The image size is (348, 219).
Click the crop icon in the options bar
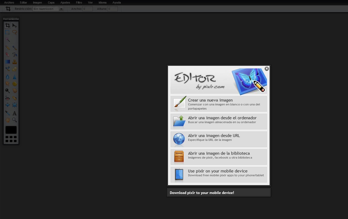pyautogui.click(x=8, y=9)
